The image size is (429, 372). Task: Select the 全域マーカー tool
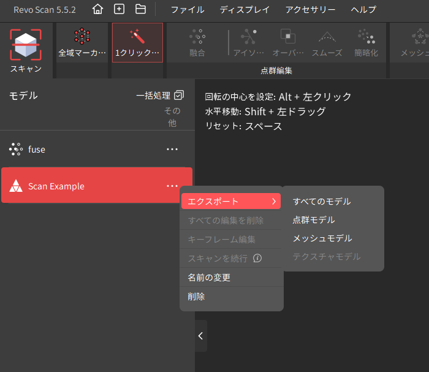click(82, 43)
